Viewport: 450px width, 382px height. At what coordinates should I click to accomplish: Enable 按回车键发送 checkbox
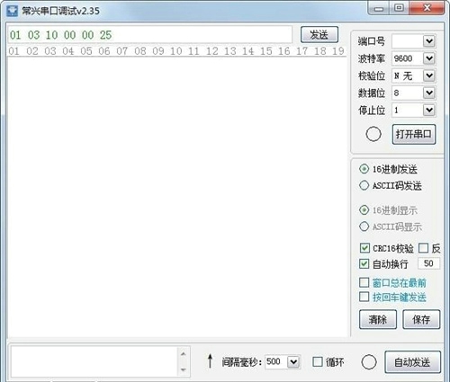point(364,297)
